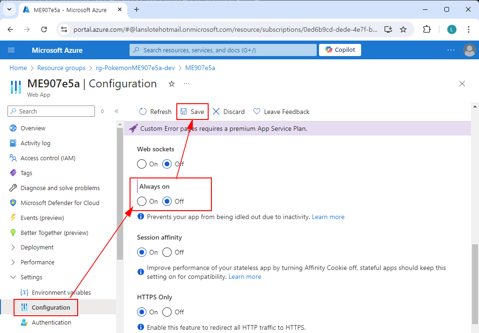
Task: Close the Configuration blade
Action: coord(462,84)
